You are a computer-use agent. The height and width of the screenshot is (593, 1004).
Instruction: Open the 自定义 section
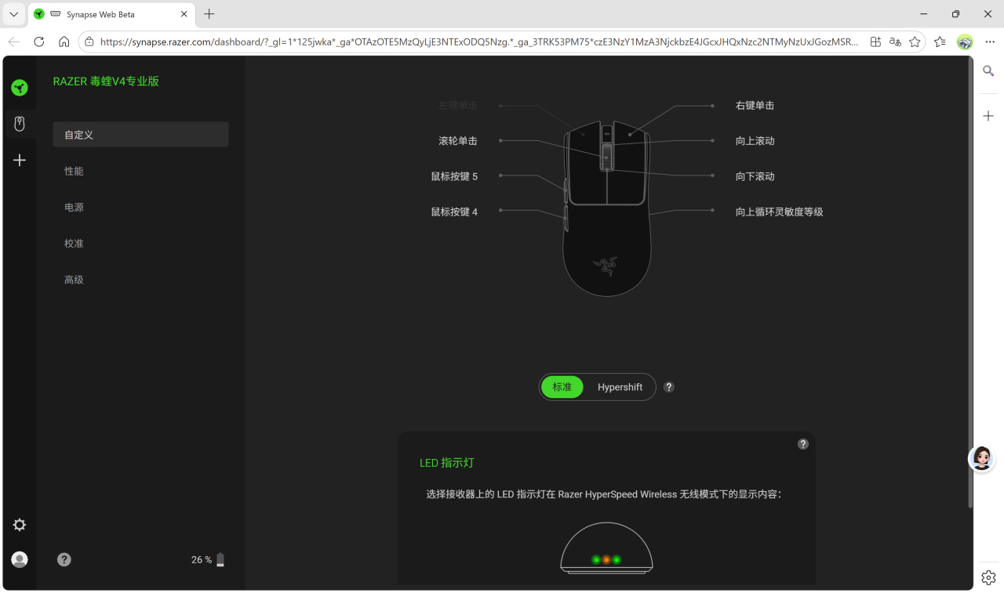[140, 135]
